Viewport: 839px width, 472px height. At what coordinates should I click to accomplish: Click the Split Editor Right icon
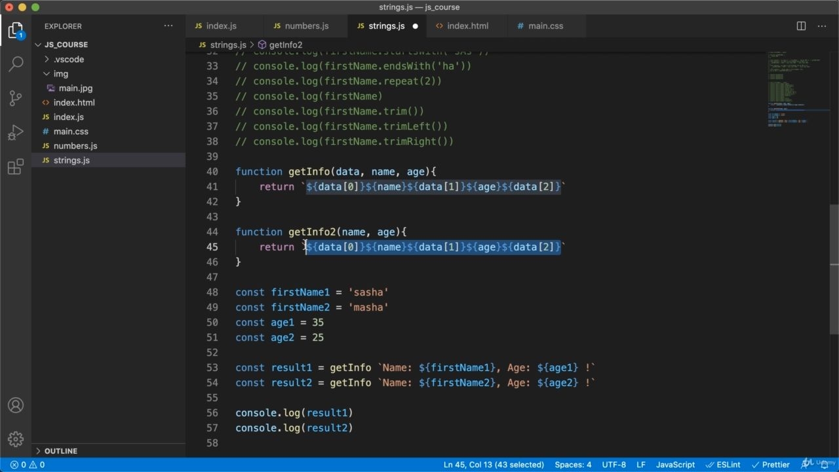801,26
